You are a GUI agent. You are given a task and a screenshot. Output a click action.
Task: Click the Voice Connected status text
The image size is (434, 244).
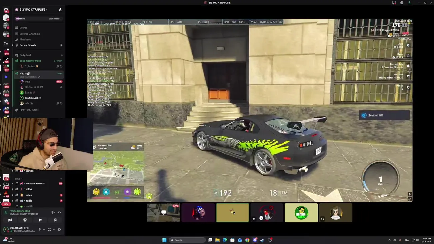[x=20, y=211]
